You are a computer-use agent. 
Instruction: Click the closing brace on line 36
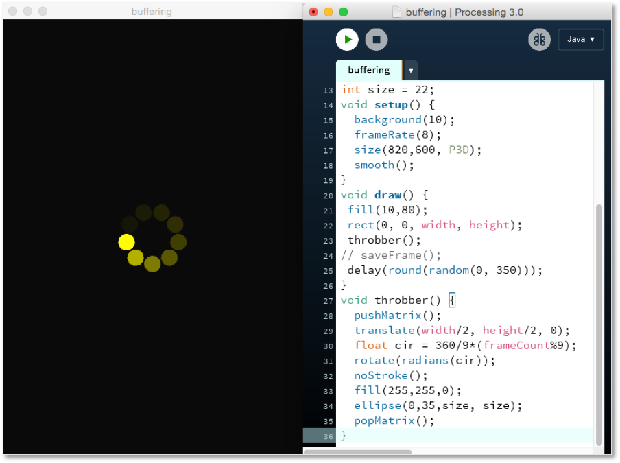point(344,436)
